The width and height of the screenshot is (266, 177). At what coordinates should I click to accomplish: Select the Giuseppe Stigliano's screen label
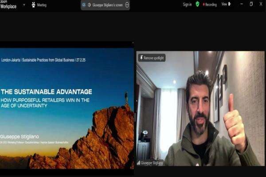tap(108, 5)
